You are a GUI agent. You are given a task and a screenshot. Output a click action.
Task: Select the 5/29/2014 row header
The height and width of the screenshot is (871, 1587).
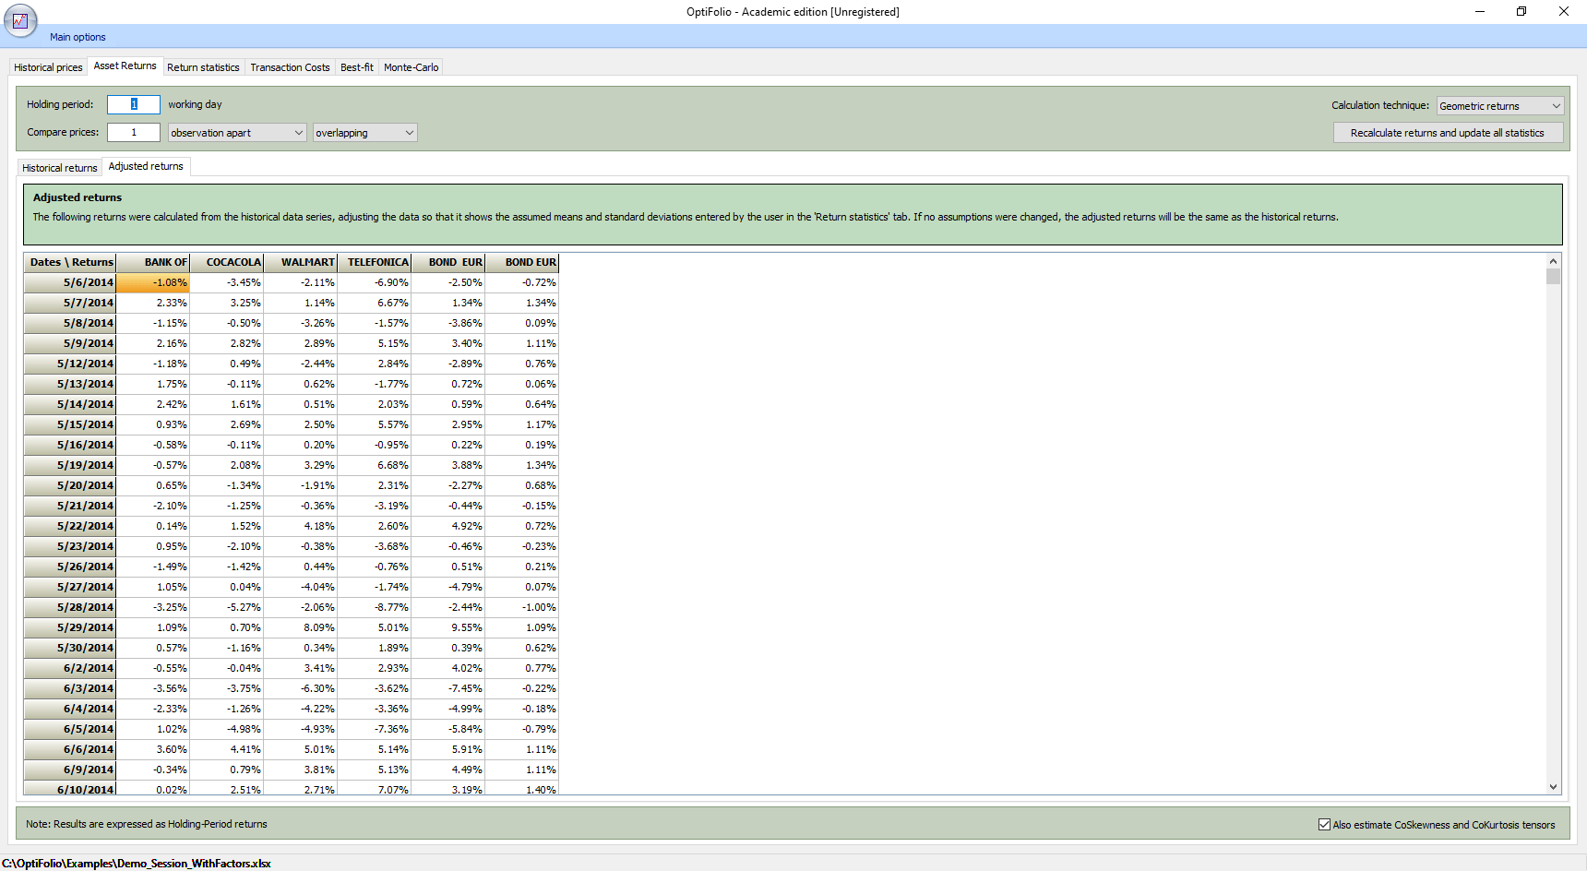pyautogui.click(x=70, y=627)
